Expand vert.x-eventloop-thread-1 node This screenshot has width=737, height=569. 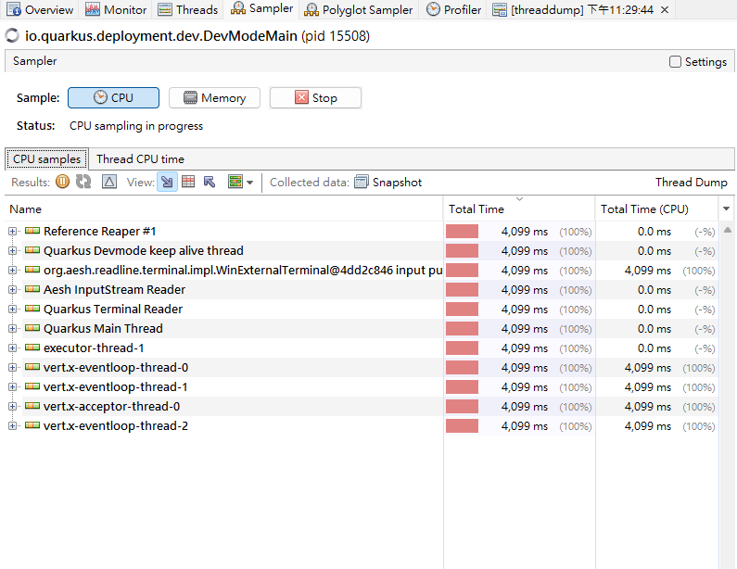[12, 386]
